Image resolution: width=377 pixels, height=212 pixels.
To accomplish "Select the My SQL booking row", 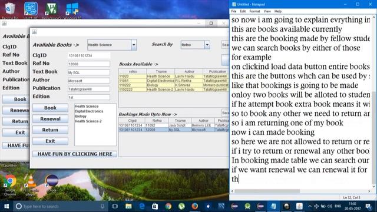I will 174,130.
